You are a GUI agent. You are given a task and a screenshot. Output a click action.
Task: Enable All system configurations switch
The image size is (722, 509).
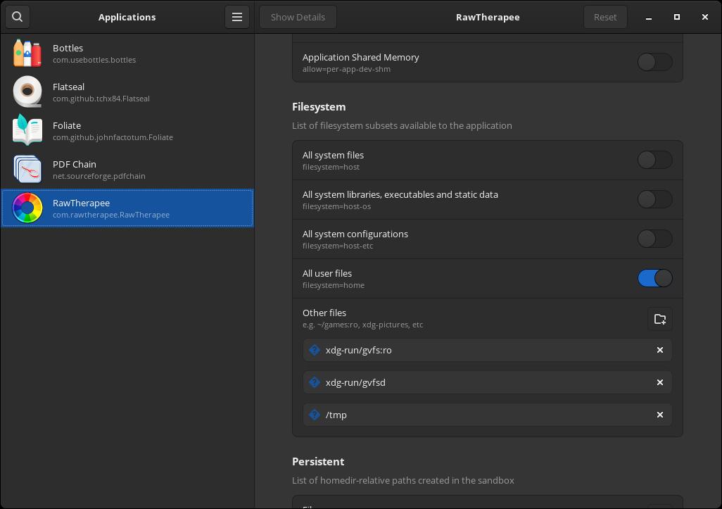(x=654, y=239)
